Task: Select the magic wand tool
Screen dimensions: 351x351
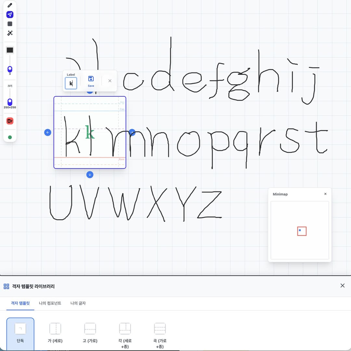Action: click(10, 33)
